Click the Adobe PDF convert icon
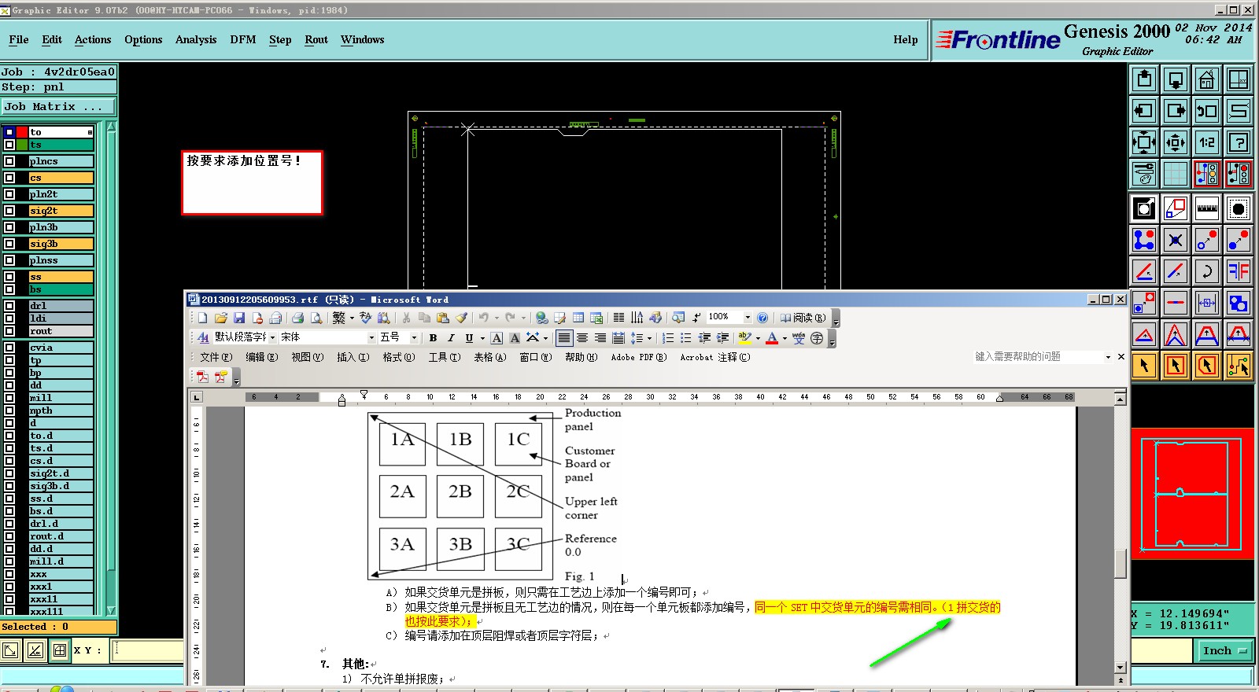This screenshot has width=1259, height=692. 202,377
